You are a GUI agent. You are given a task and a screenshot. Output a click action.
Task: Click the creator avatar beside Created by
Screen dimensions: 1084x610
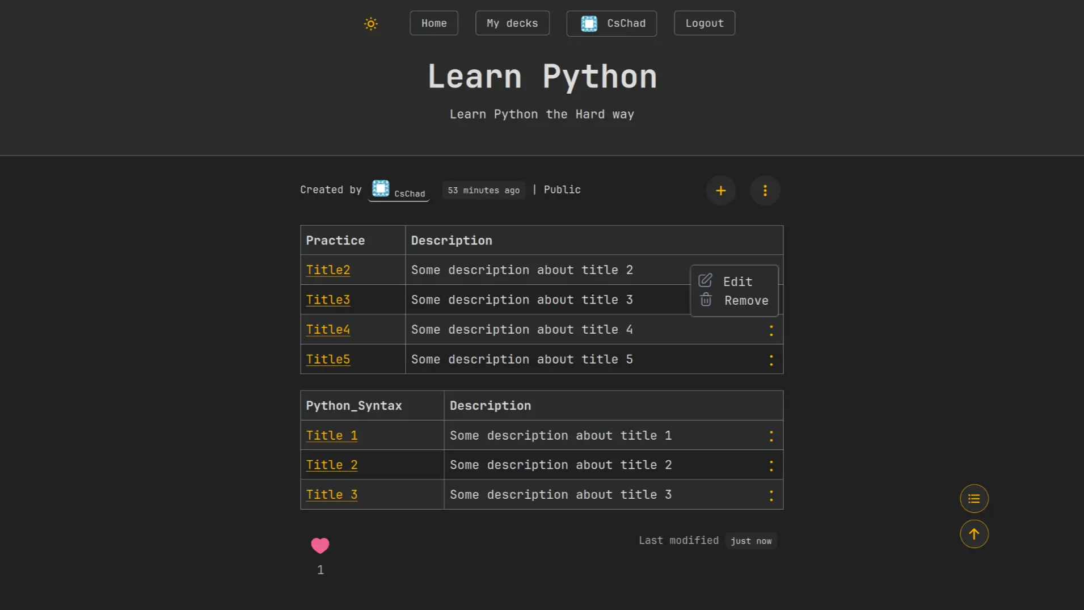coord(381,188)
